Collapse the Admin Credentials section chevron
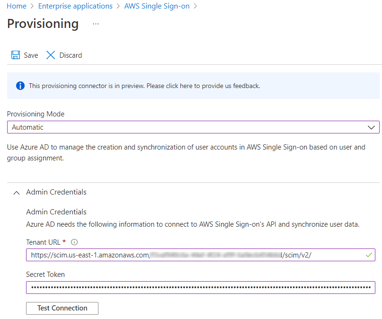Viewport: 382px width, 319px height. 17,193
